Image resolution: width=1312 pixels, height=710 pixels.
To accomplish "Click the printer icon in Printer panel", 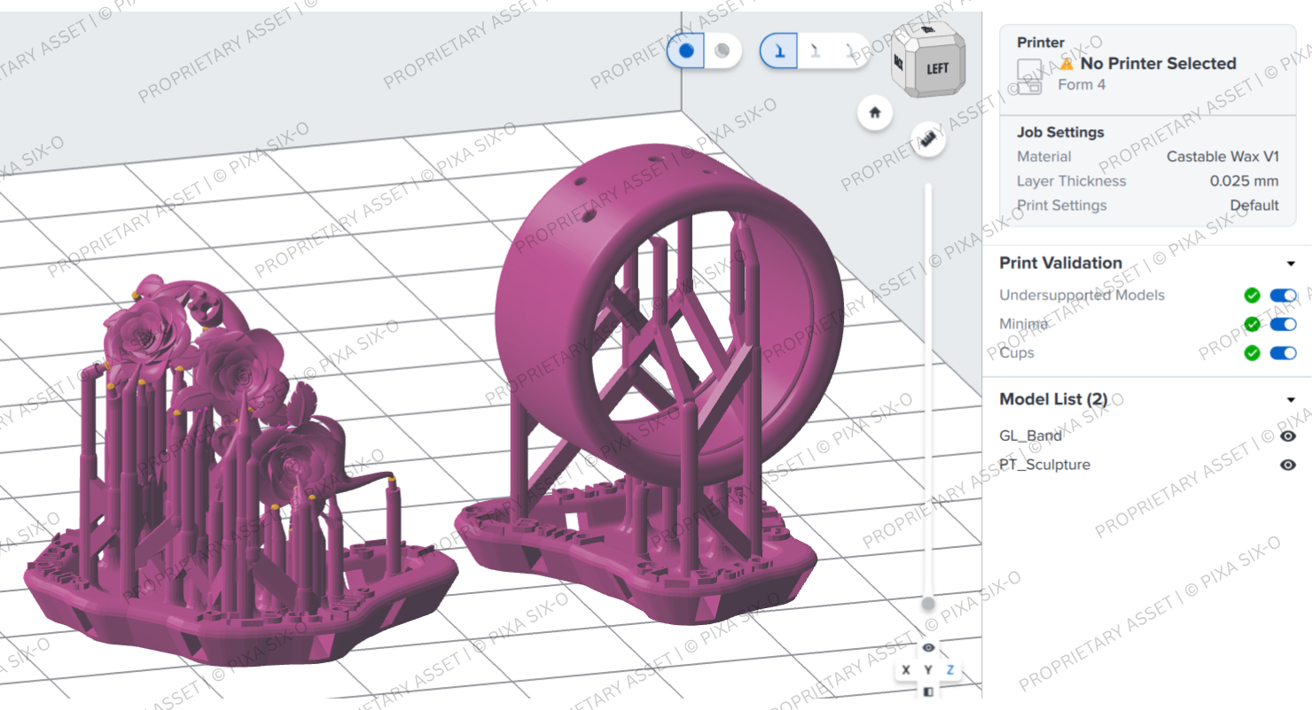I will tap(1030, 77).
